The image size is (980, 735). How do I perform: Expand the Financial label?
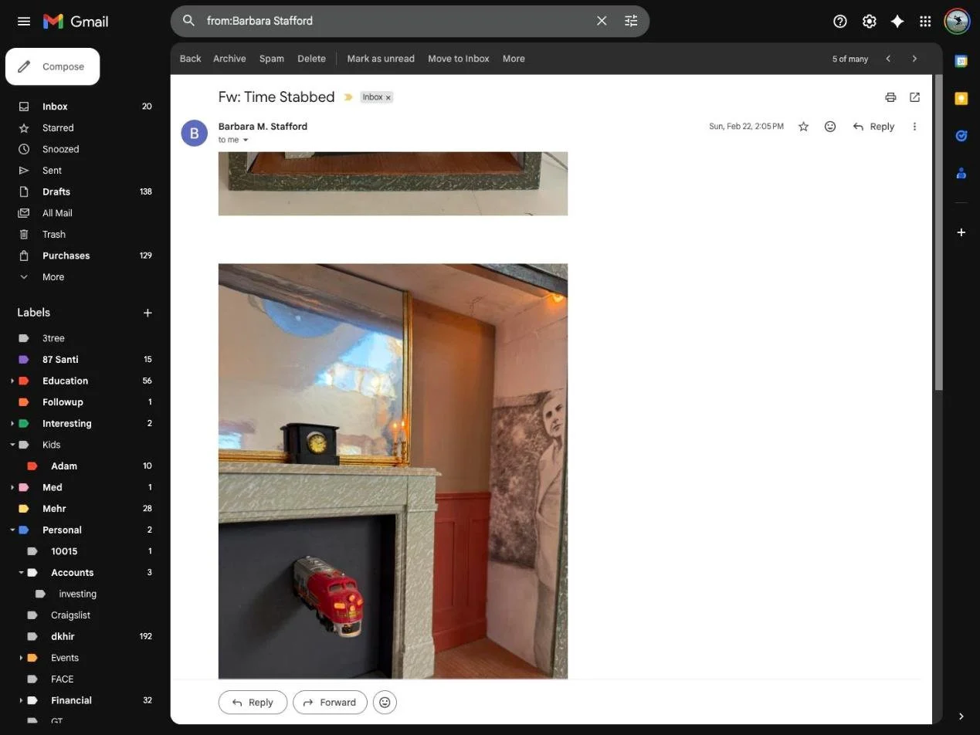click(x=21, y=701)
